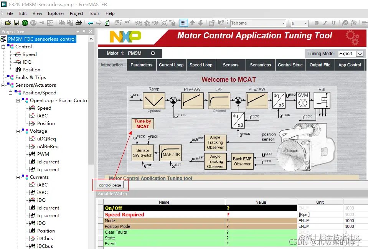368x249 pixels.
Task: Select the Motor 1 PMSM radio indicator
Action: point(153,53)
